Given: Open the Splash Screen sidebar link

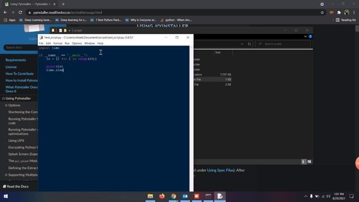Looking at the screenshot, I should pyautogui.click(x=23, y=154).
